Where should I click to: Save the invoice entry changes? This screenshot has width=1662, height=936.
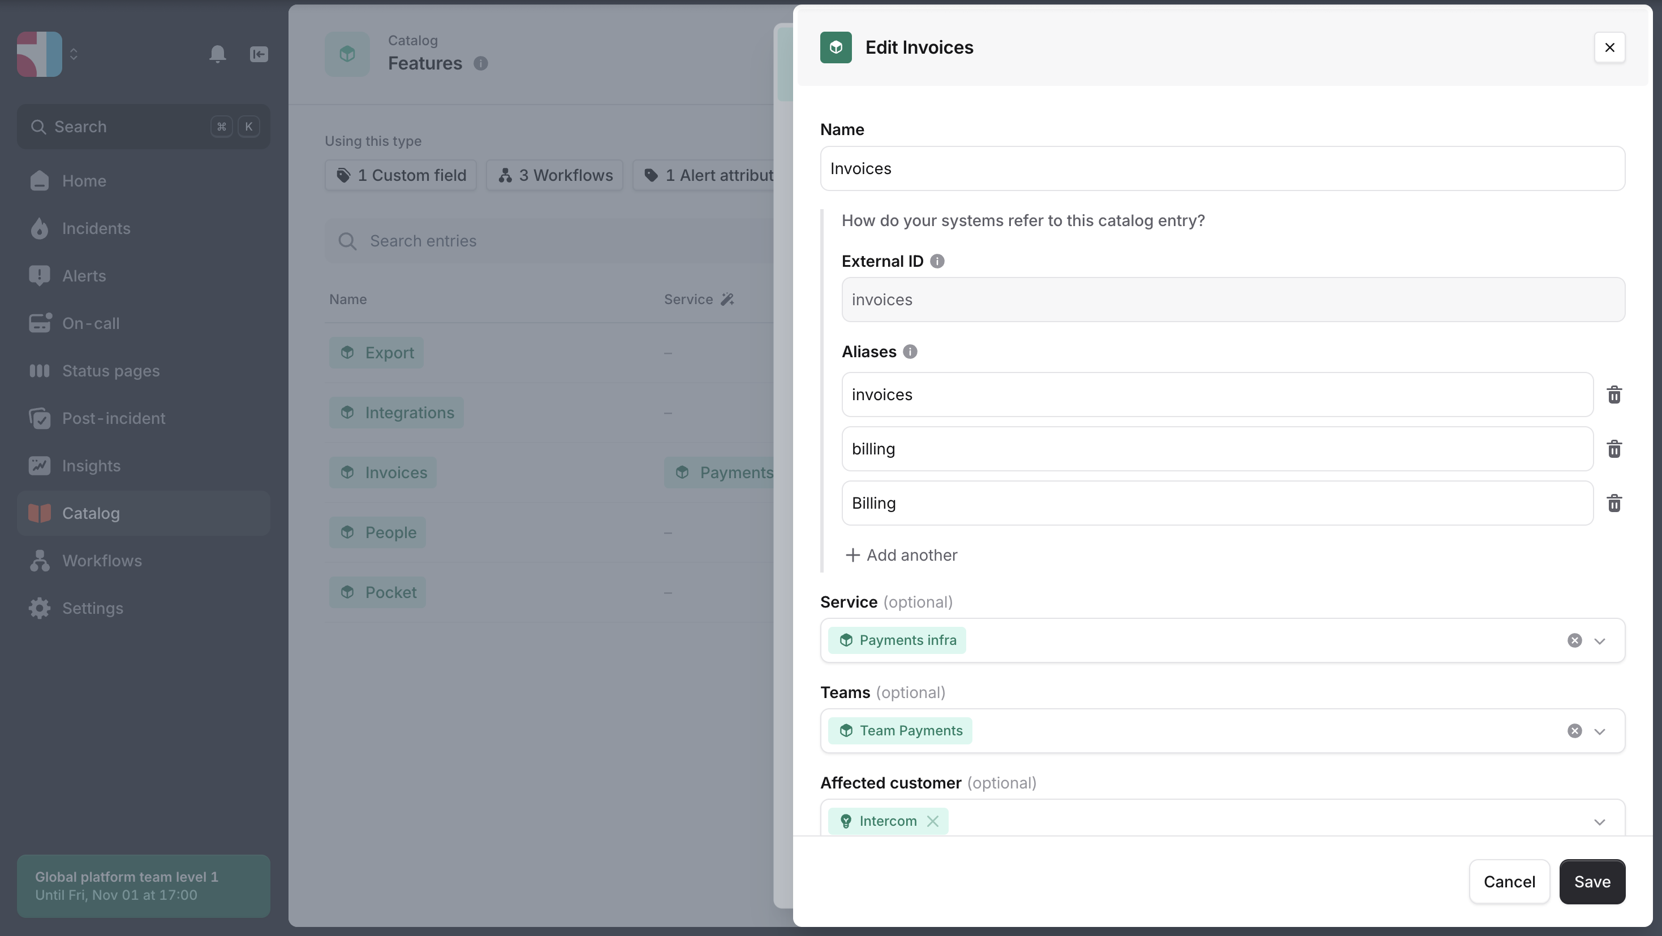pyautogui.click(x=1592, y=881)
